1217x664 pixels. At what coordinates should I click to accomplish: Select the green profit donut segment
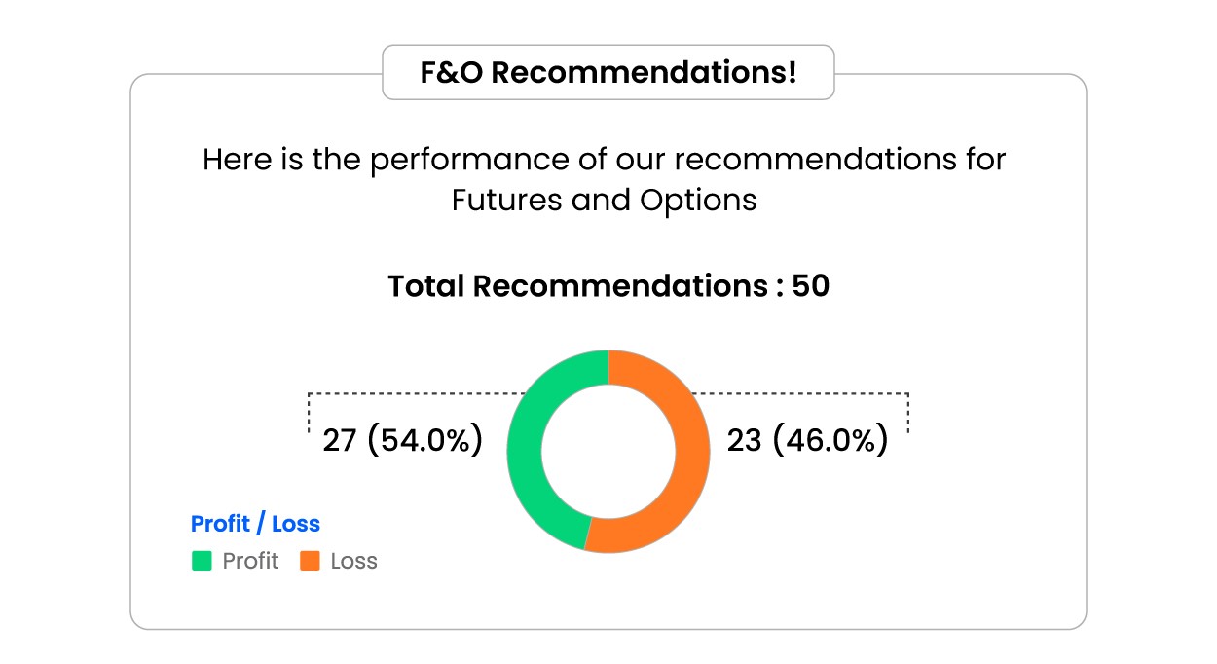tap(526, 451)
